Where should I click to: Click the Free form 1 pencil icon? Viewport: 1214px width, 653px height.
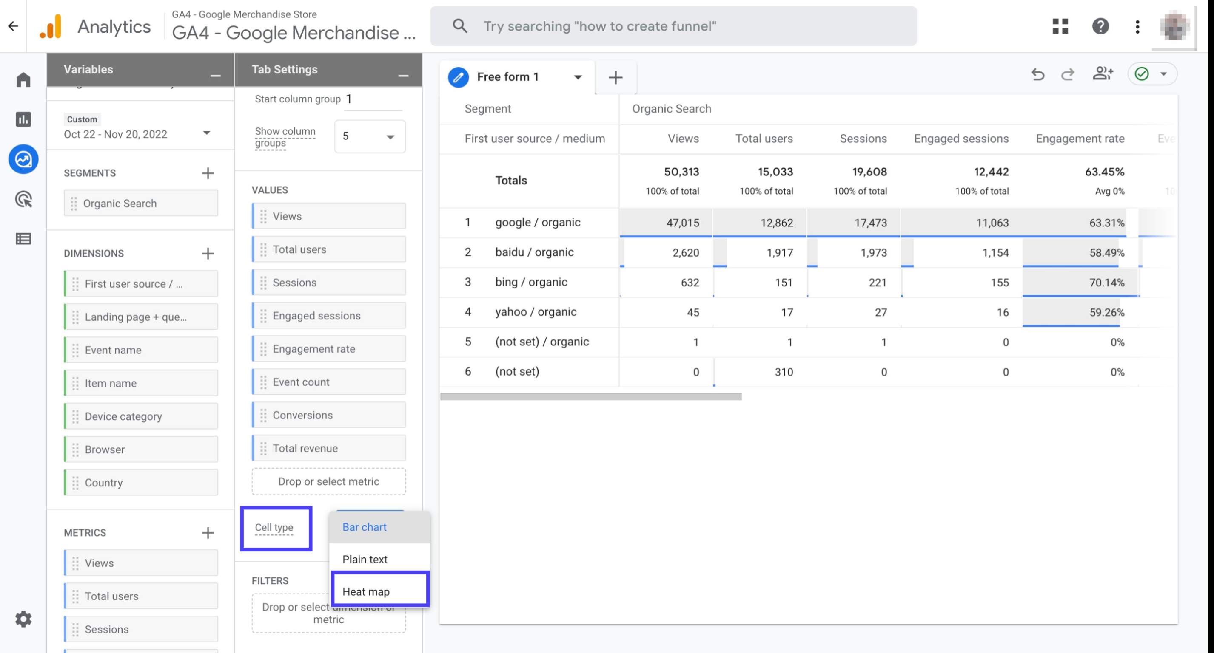coord(458,77)
